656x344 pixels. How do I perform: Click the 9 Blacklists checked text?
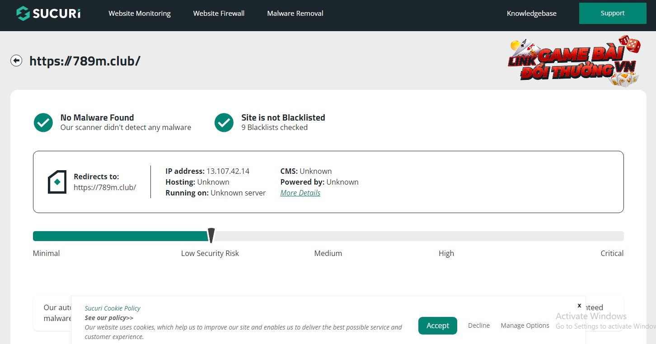tap(275, 127)
